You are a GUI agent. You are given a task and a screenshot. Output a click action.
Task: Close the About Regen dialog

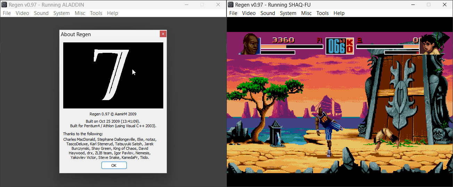[163, 34]
